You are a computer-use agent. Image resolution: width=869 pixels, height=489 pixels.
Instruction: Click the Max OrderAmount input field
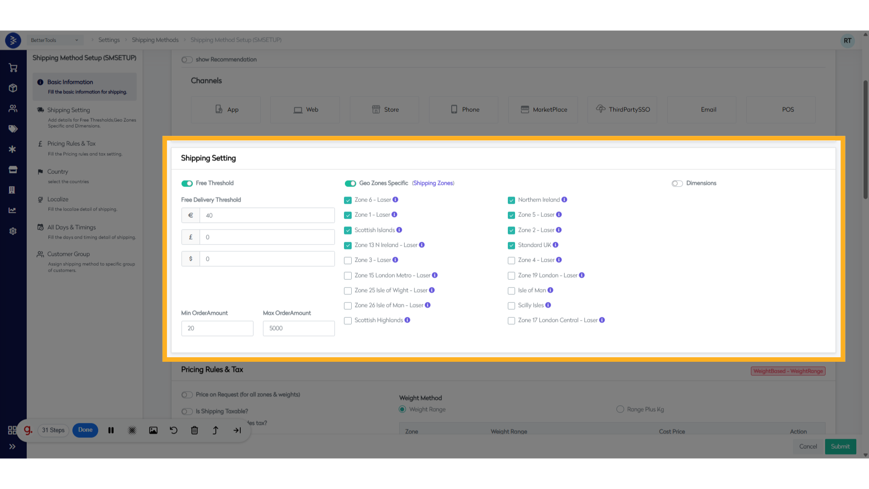[299, 328]
